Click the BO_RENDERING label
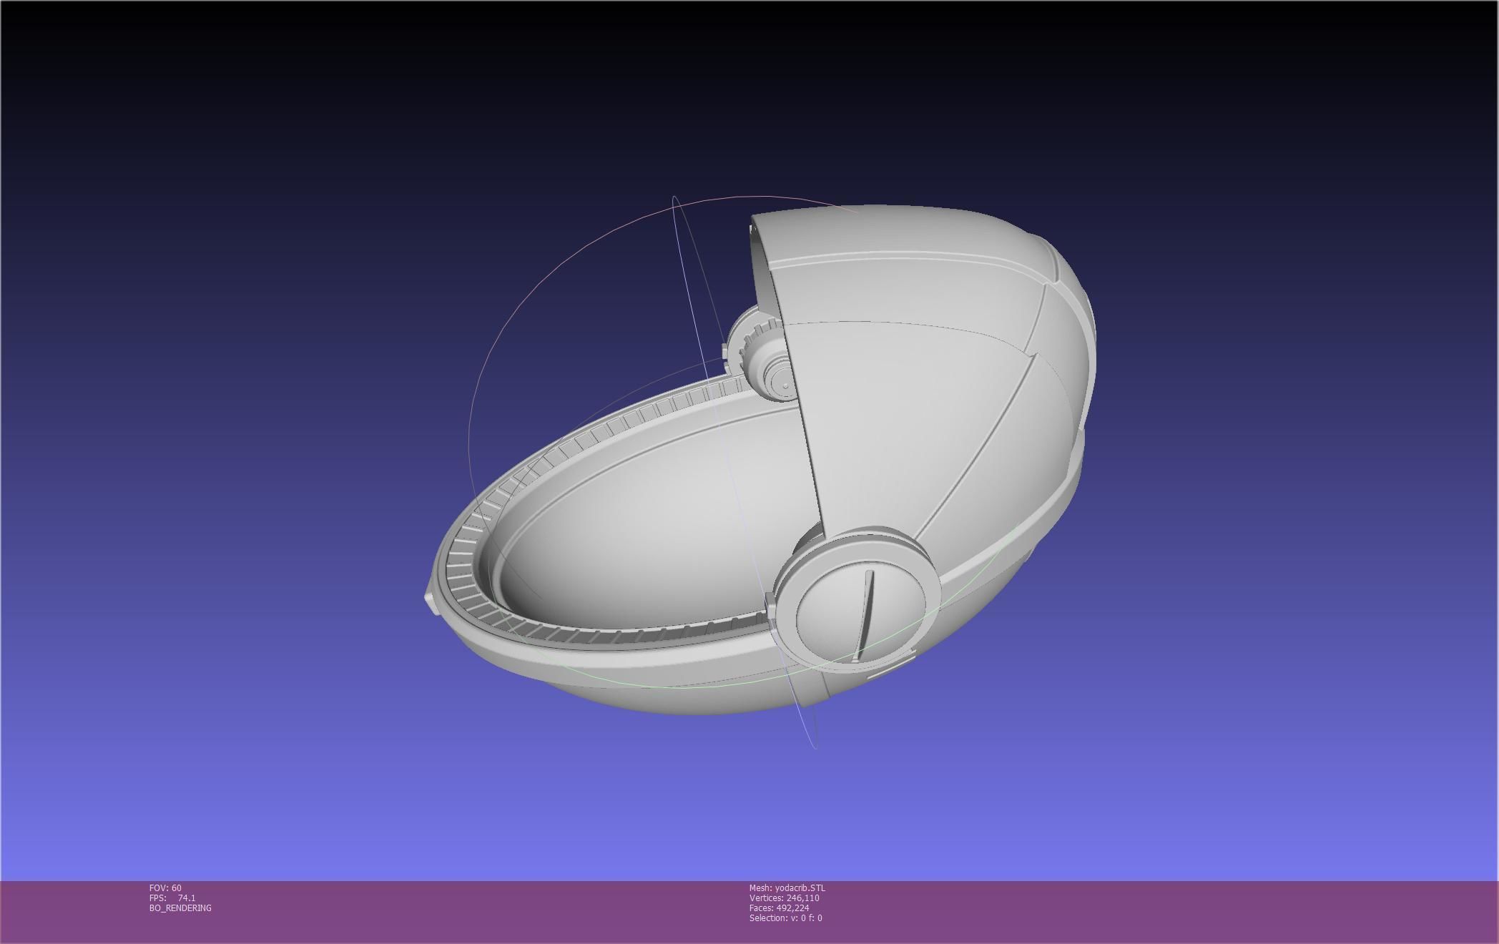Image resolution: width=1499 pixels, height=944 pixels. click(x=180, y=908)
